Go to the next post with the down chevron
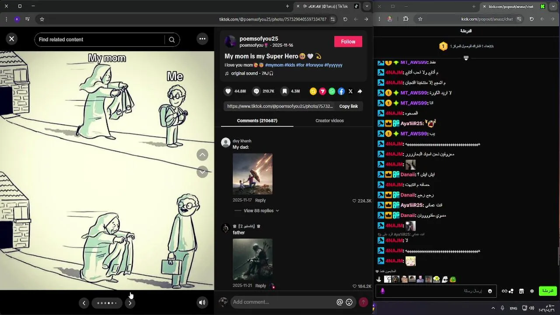Viewport: 560px width, 315px height. coord(202,171)
